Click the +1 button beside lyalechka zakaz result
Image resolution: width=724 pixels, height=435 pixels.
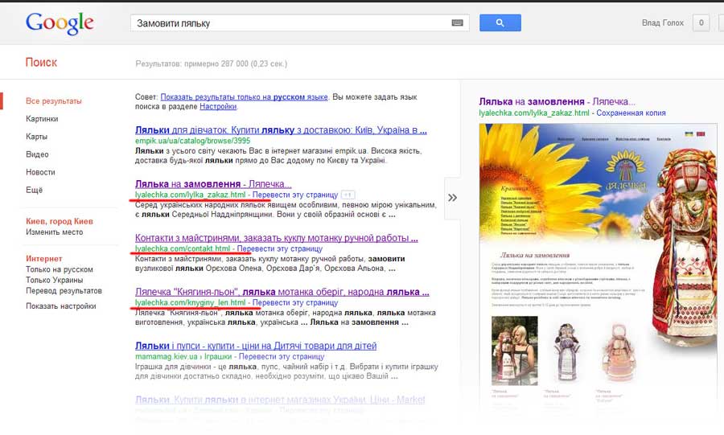coord(348,195)
